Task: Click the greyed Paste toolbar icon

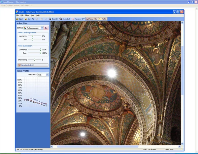Action: coord(42,19)
